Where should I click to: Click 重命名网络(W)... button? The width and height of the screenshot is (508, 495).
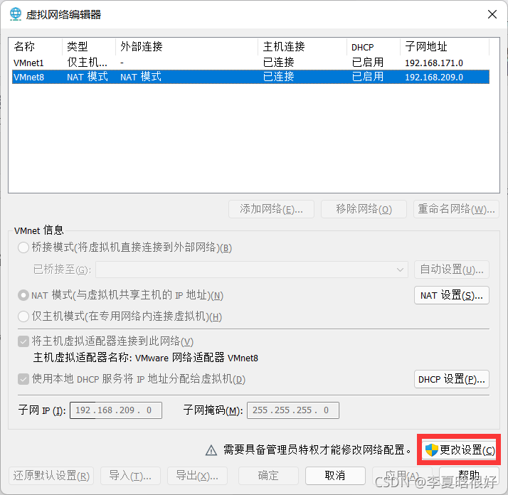tap(456, 209)
